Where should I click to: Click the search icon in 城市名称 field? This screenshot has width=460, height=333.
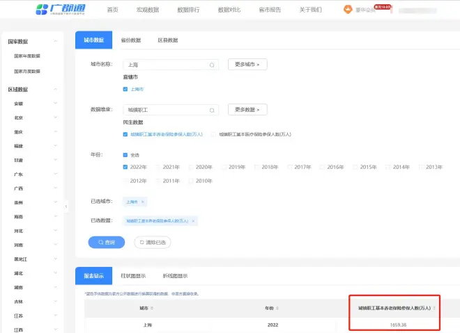coord(212,65)
